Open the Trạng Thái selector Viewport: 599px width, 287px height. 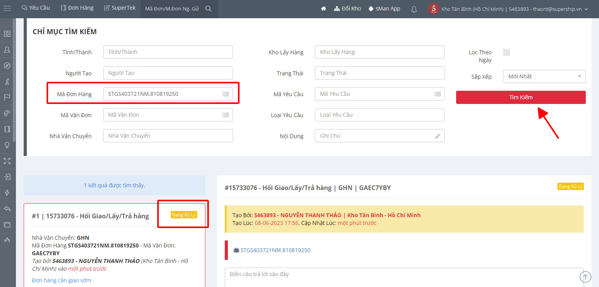380,73
